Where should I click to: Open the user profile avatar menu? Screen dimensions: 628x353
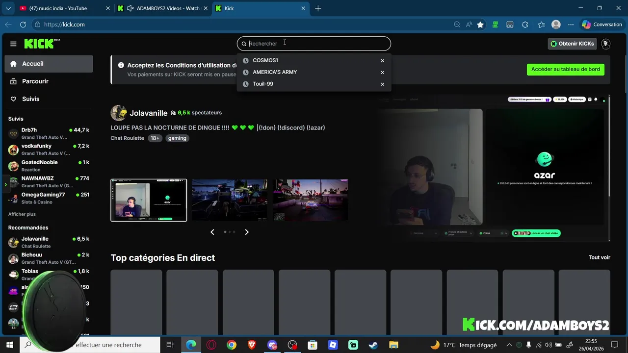click(606, 44)
